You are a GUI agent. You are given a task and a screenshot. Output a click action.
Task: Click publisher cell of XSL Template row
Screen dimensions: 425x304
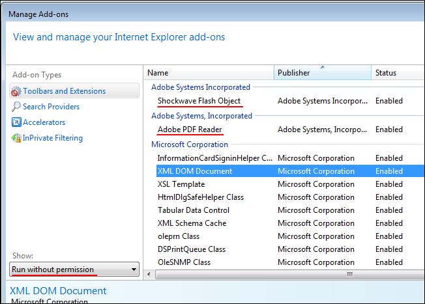click(316, 184)
